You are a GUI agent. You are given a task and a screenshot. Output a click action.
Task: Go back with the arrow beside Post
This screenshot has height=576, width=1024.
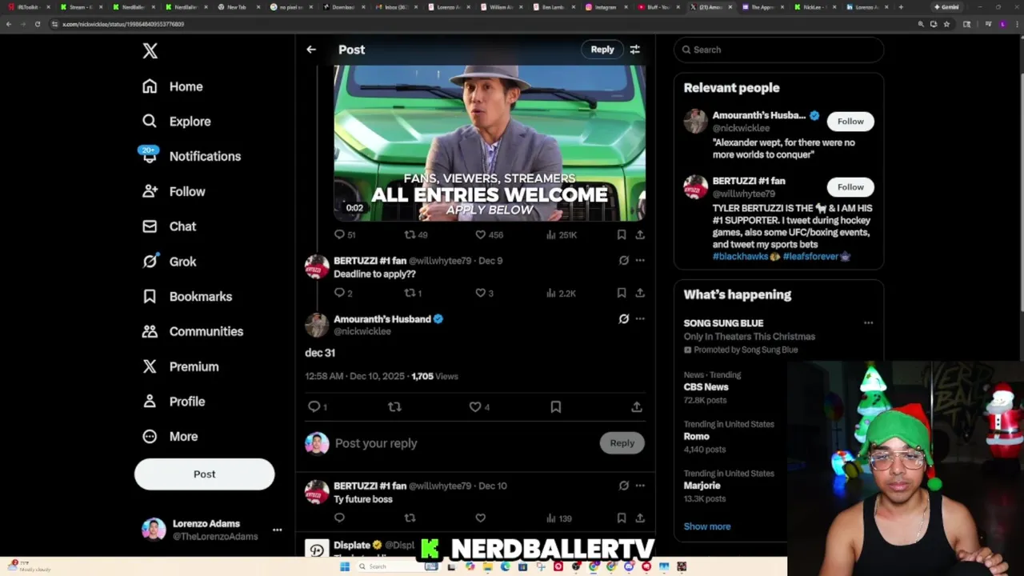pyautogui.click(x=311, y=50)
